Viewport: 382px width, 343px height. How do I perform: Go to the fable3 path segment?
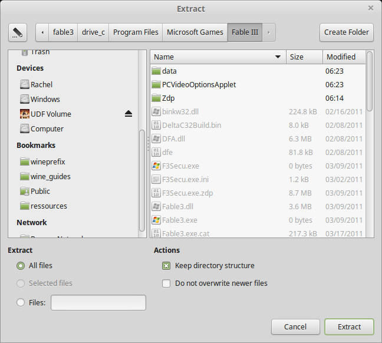63,32
